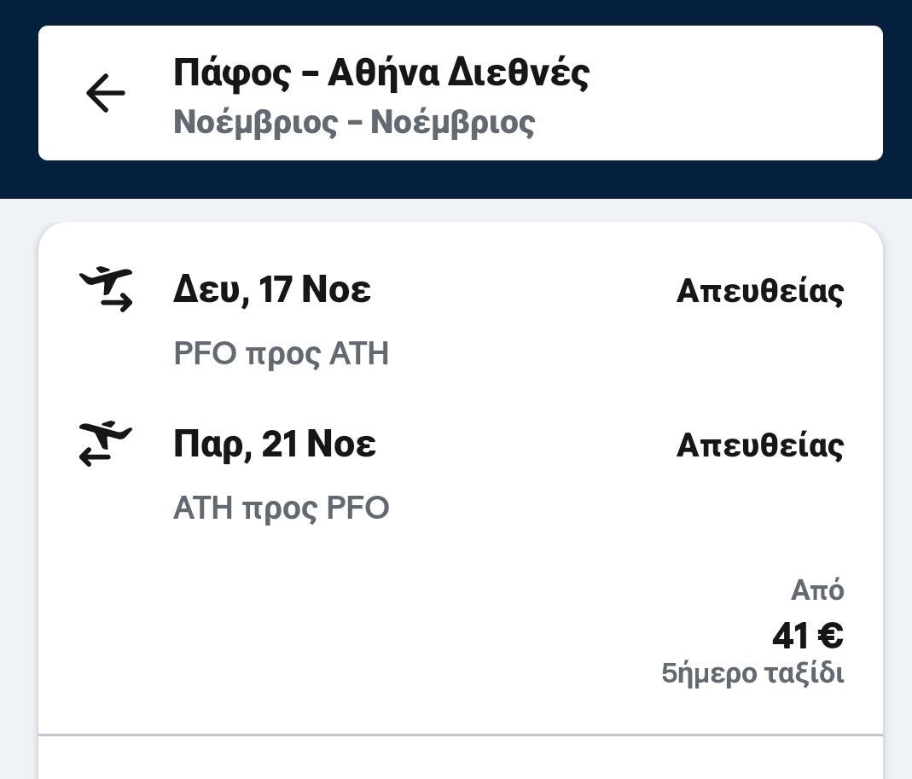Click the Από label above the price
Image resolution: width=912 pixels, height=779 pixels.
(817, 590)
